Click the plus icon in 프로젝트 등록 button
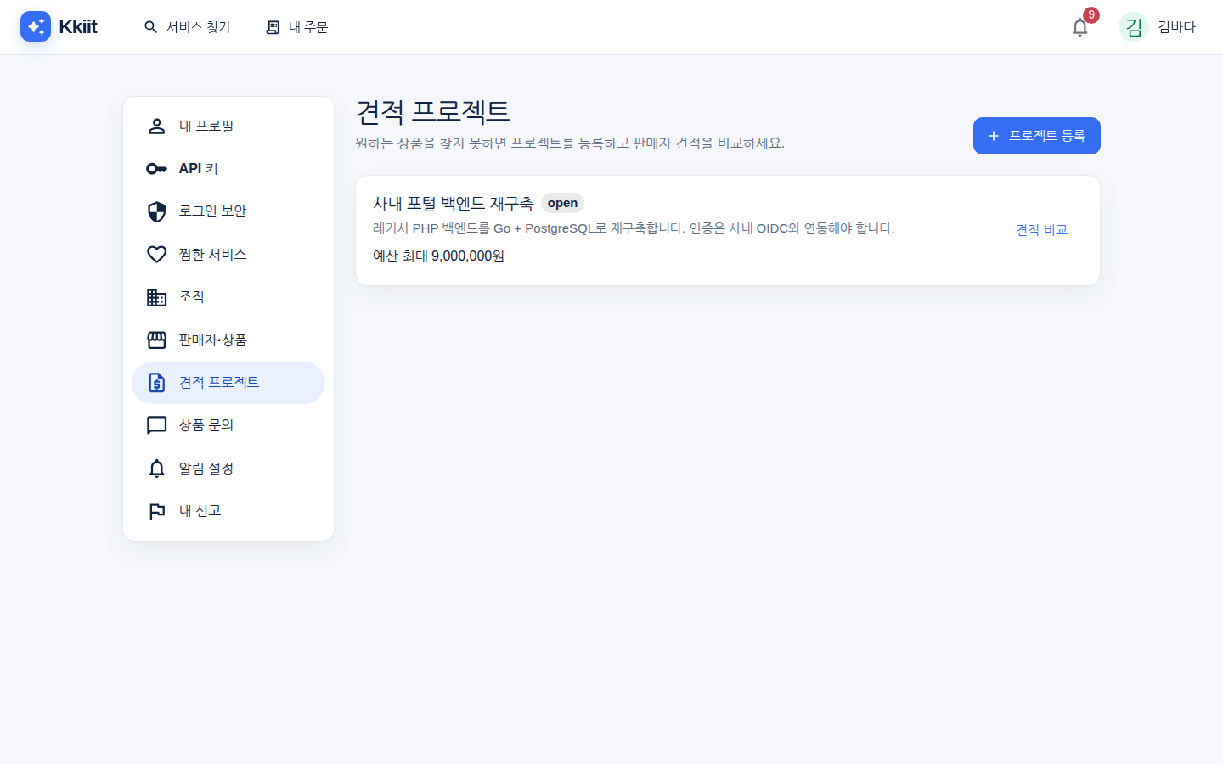The width and height of the screenshot is (1223, 764). click(x=994, y=136)
